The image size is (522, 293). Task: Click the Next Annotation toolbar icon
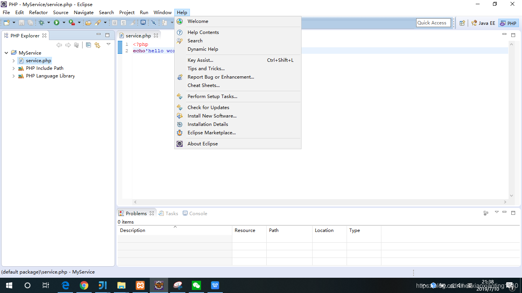click(165, 23)
